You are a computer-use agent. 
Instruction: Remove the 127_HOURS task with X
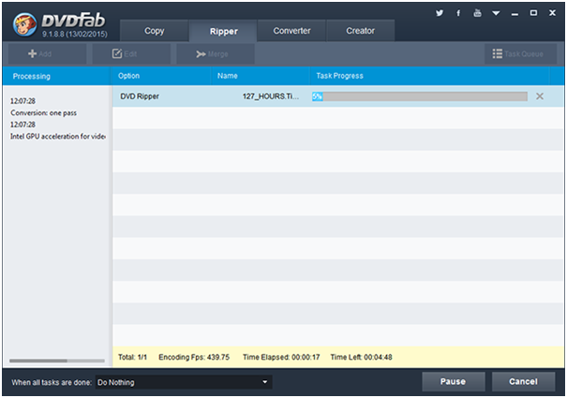pos(540,96)
